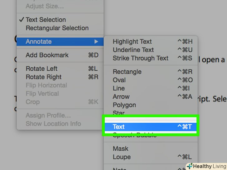Select the Arrow annotation tool

point(121,97)
